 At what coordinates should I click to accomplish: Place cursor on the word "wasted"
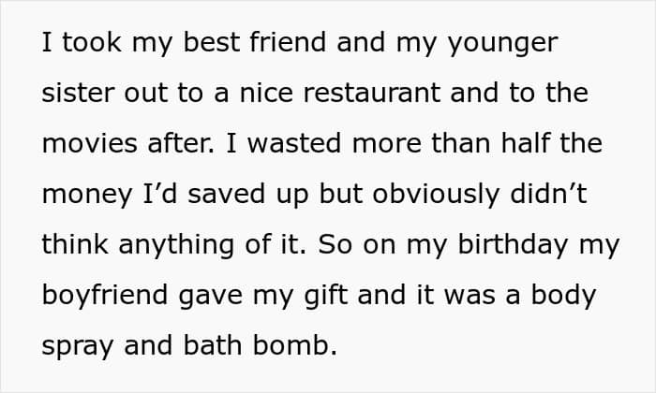(x=272, y=144)
